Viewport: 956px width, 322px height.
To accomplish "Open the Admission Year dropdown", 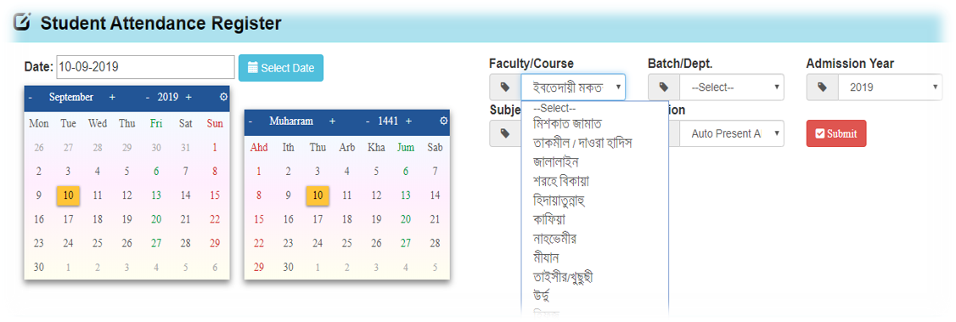I will [x=890, y=88].
